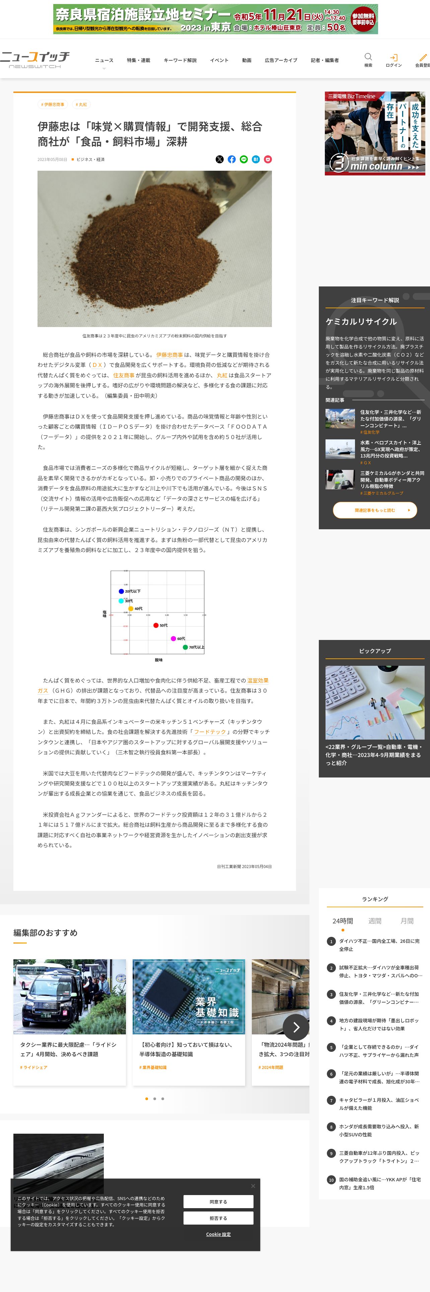Open the 記者・編集者 menu item
430x1292 pixels.
point(325,60)
